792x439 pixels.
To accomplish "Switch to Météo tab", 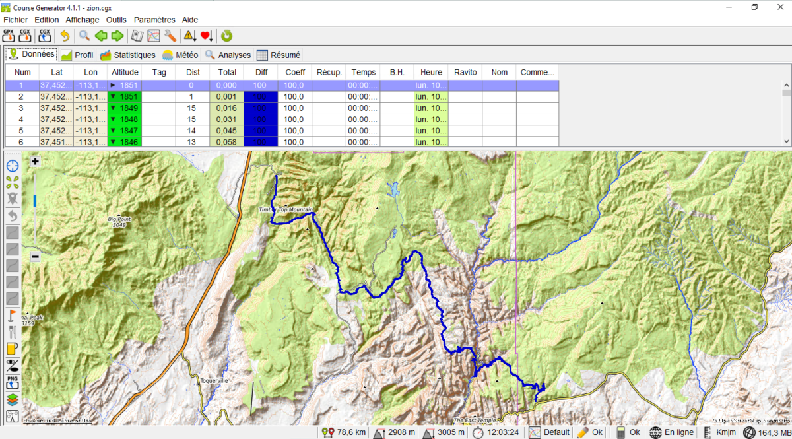I will tap(180, 55).
